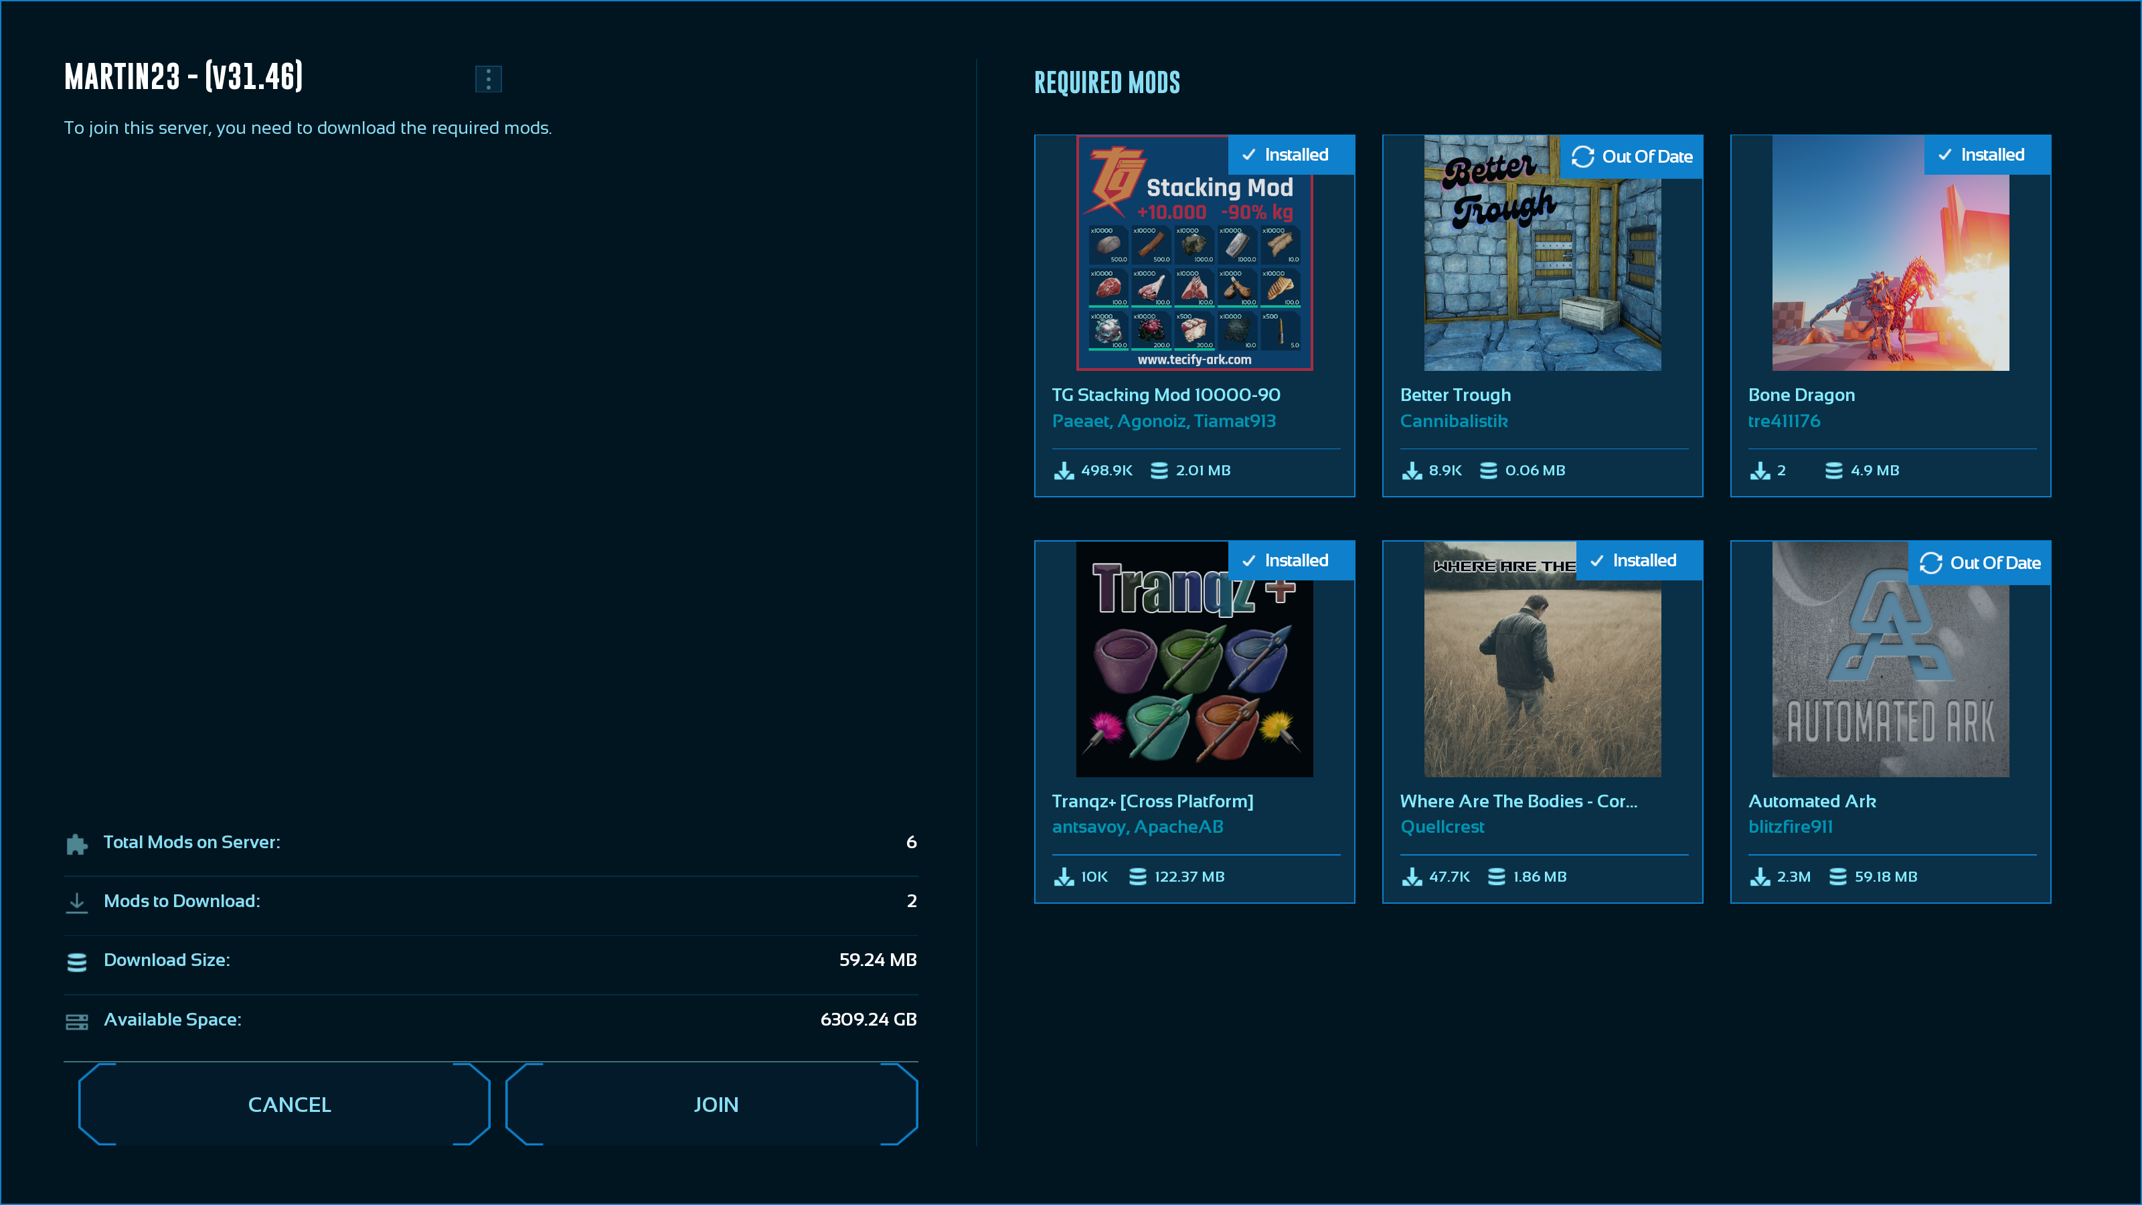Click the Installed checkmark on TG Stacking Mod
The image size is (2142, 1205).
(x=1249, y=155)
